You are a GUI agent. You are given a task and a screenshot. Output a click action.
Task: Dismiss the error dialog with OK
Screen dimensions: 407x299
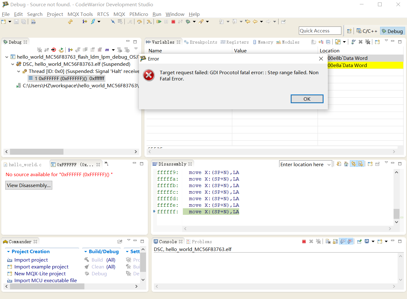point(307,99)
